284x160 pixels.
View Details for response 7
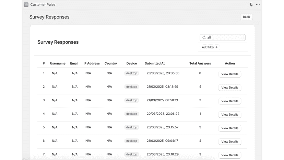point(230,155)
